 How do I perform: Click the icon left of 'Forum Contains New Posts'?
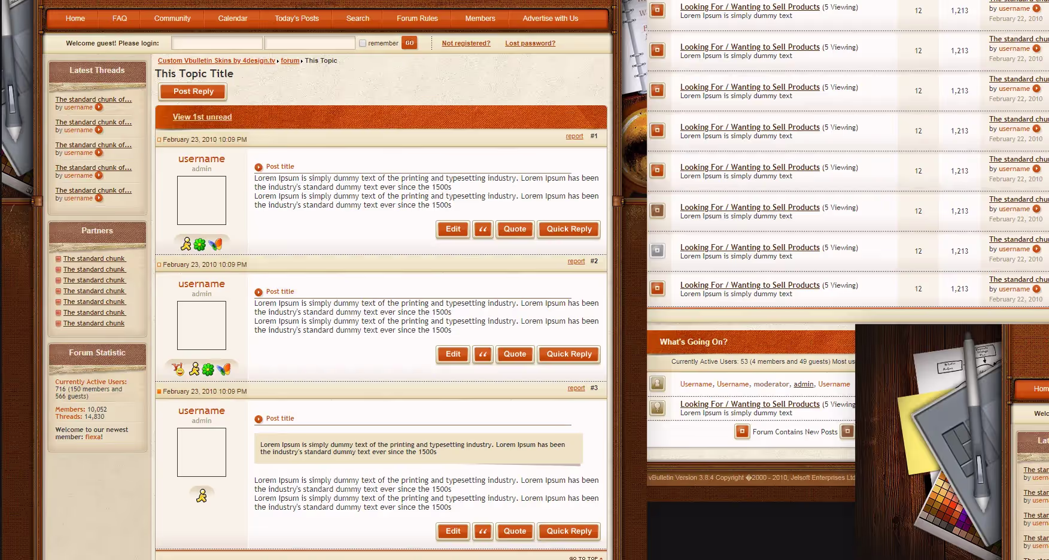[x=742, y=431]
